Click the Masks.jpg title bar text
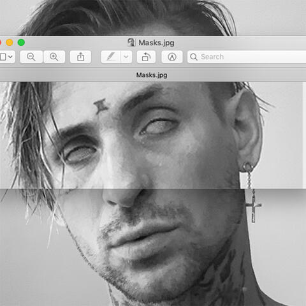The height and width of the screenshot is (306, 306). (156, 43)
